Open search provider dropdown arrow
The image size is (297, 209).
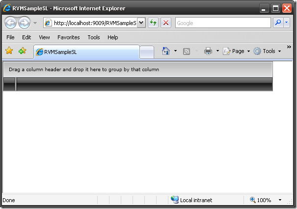[x=287, y=23]
